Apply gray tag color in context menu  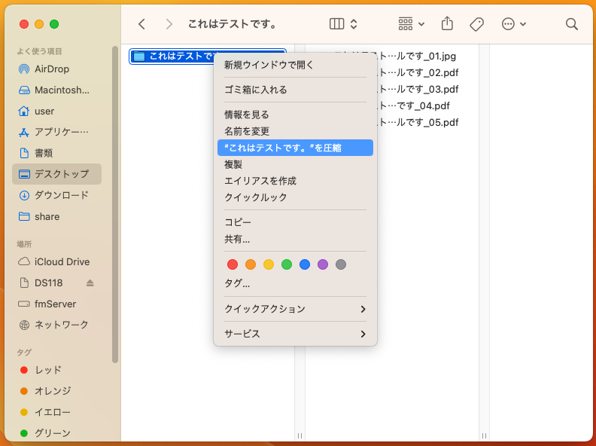pos(341,264)
